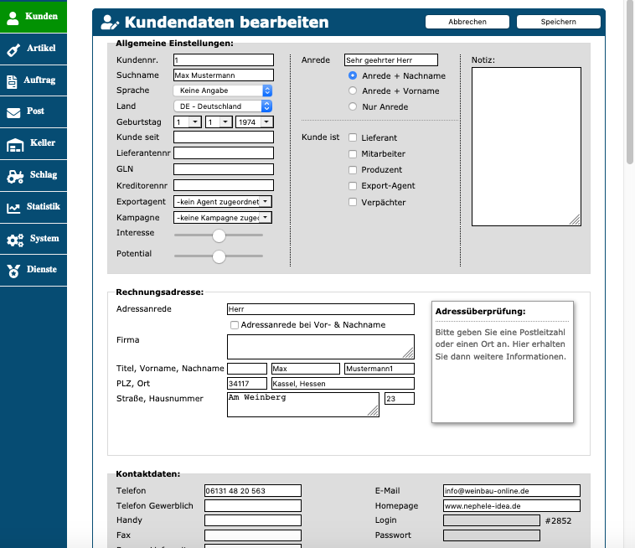Click the Interesse slider handle
This screenshot has width=635, height=548.
tap(219, 235)
